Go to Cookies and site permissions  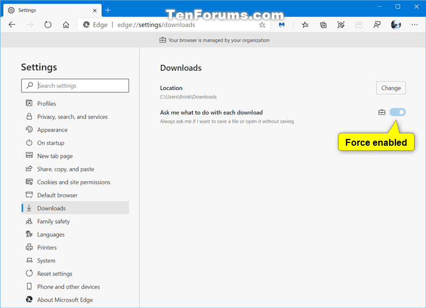pos(74,182)
